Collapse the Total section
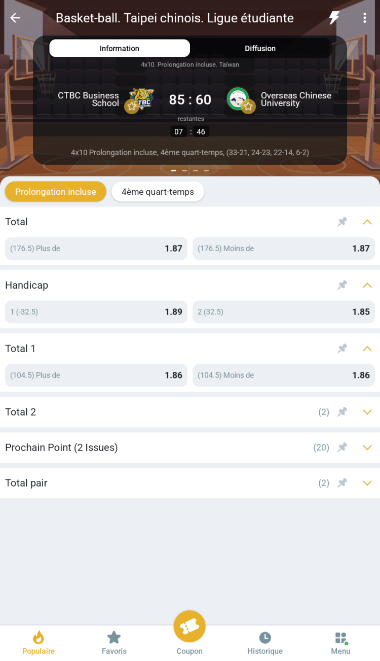Image resolution: width=380 pixels, height=661 pixels. (x=367, y=222)
